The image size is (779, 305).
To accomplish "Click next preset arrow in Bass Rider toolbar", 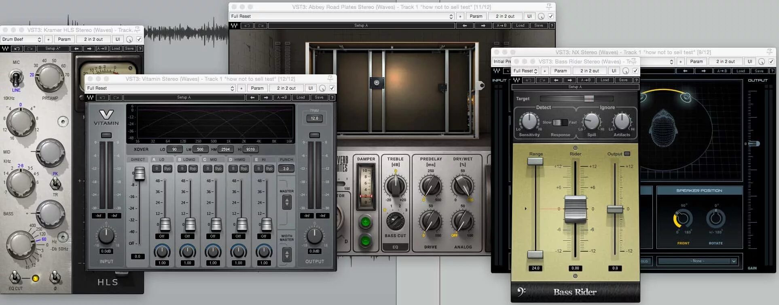I will coord(569,80).
